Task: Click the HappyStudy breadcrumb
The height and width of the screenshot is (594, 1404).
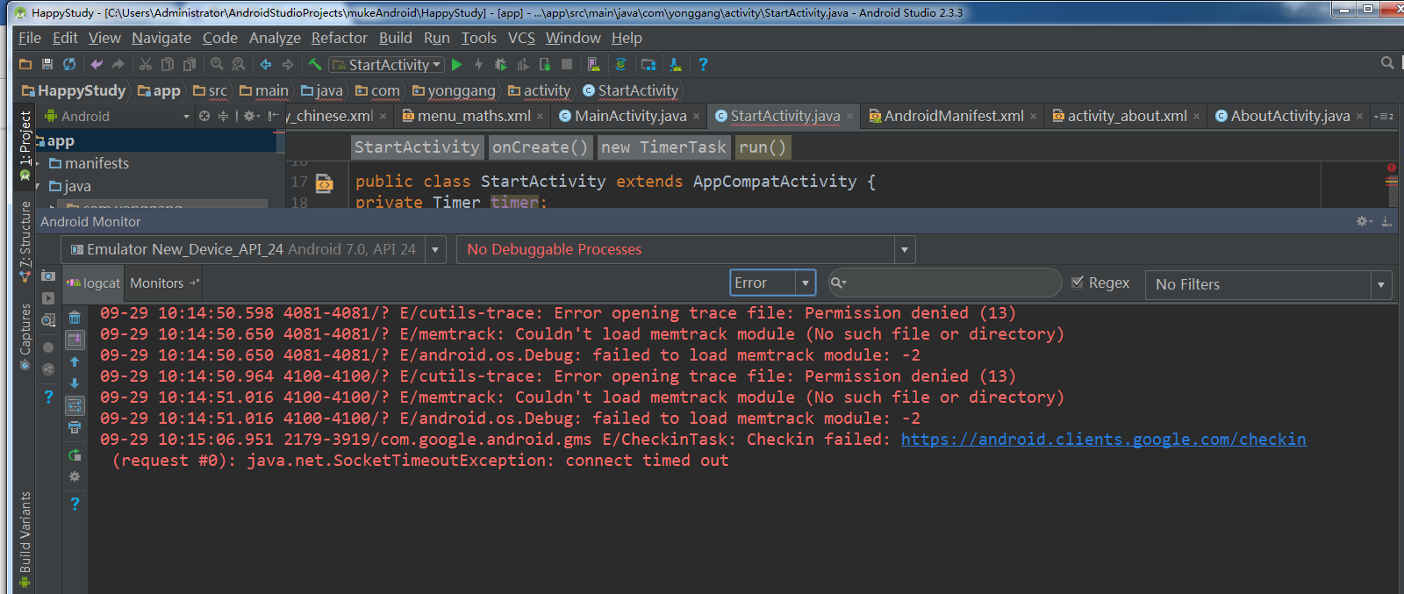Action: coord(74,90)
